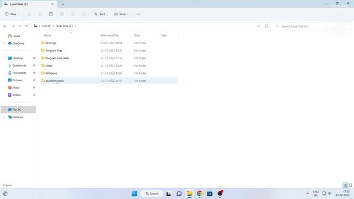Go up one folder level arrow
Viewport: 354px width, 199px height.
coord(27,26)
